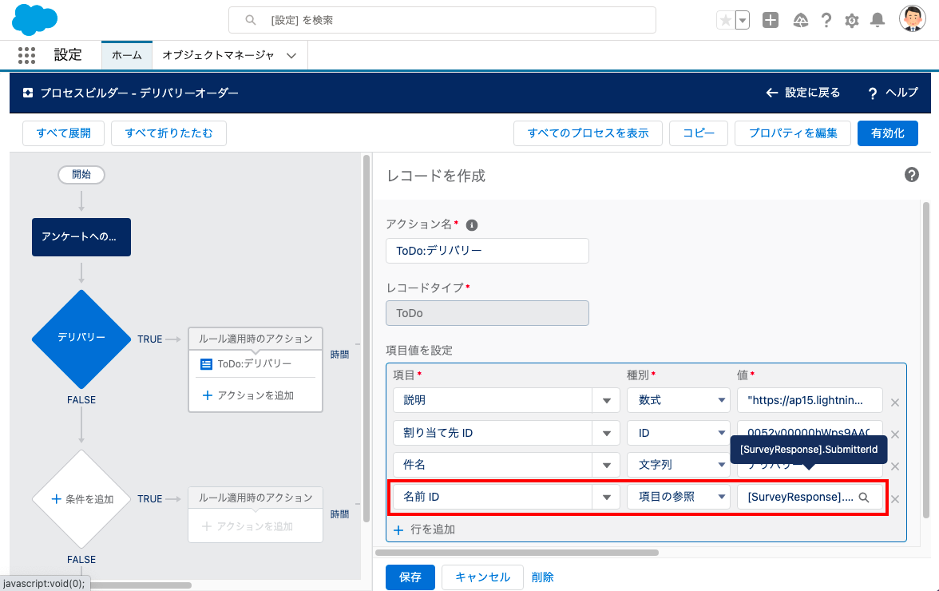
Task: Open the 数式 type dropdown
Action: [x=679, y=400]
